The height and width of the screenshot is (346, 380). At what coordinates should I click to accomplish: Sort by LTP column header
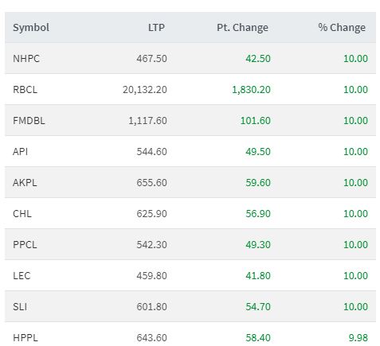[156, 28]
